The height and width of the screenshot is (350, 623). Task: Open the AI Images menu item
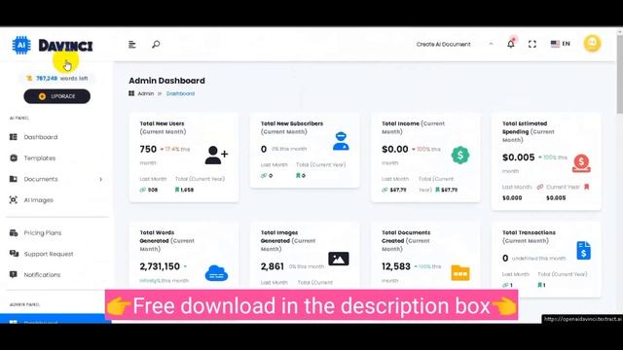(39, 200)
